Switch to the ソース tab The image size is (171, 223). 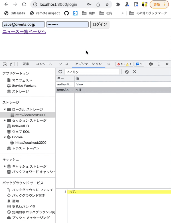[64, 64]
